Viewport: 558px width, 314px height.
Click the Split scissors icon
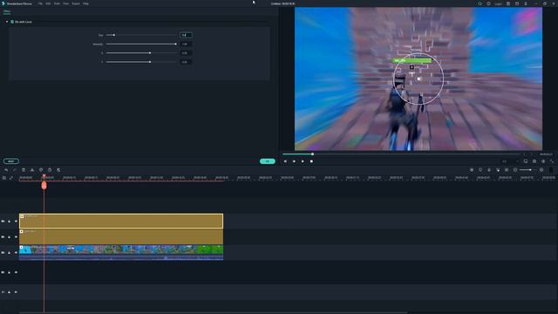tap(32, 170)
